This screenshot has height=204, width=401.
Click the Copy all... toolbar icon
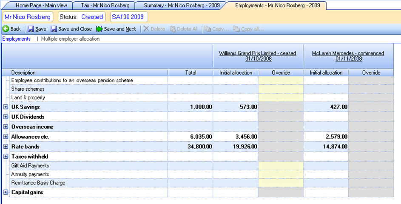click(236, 29)
